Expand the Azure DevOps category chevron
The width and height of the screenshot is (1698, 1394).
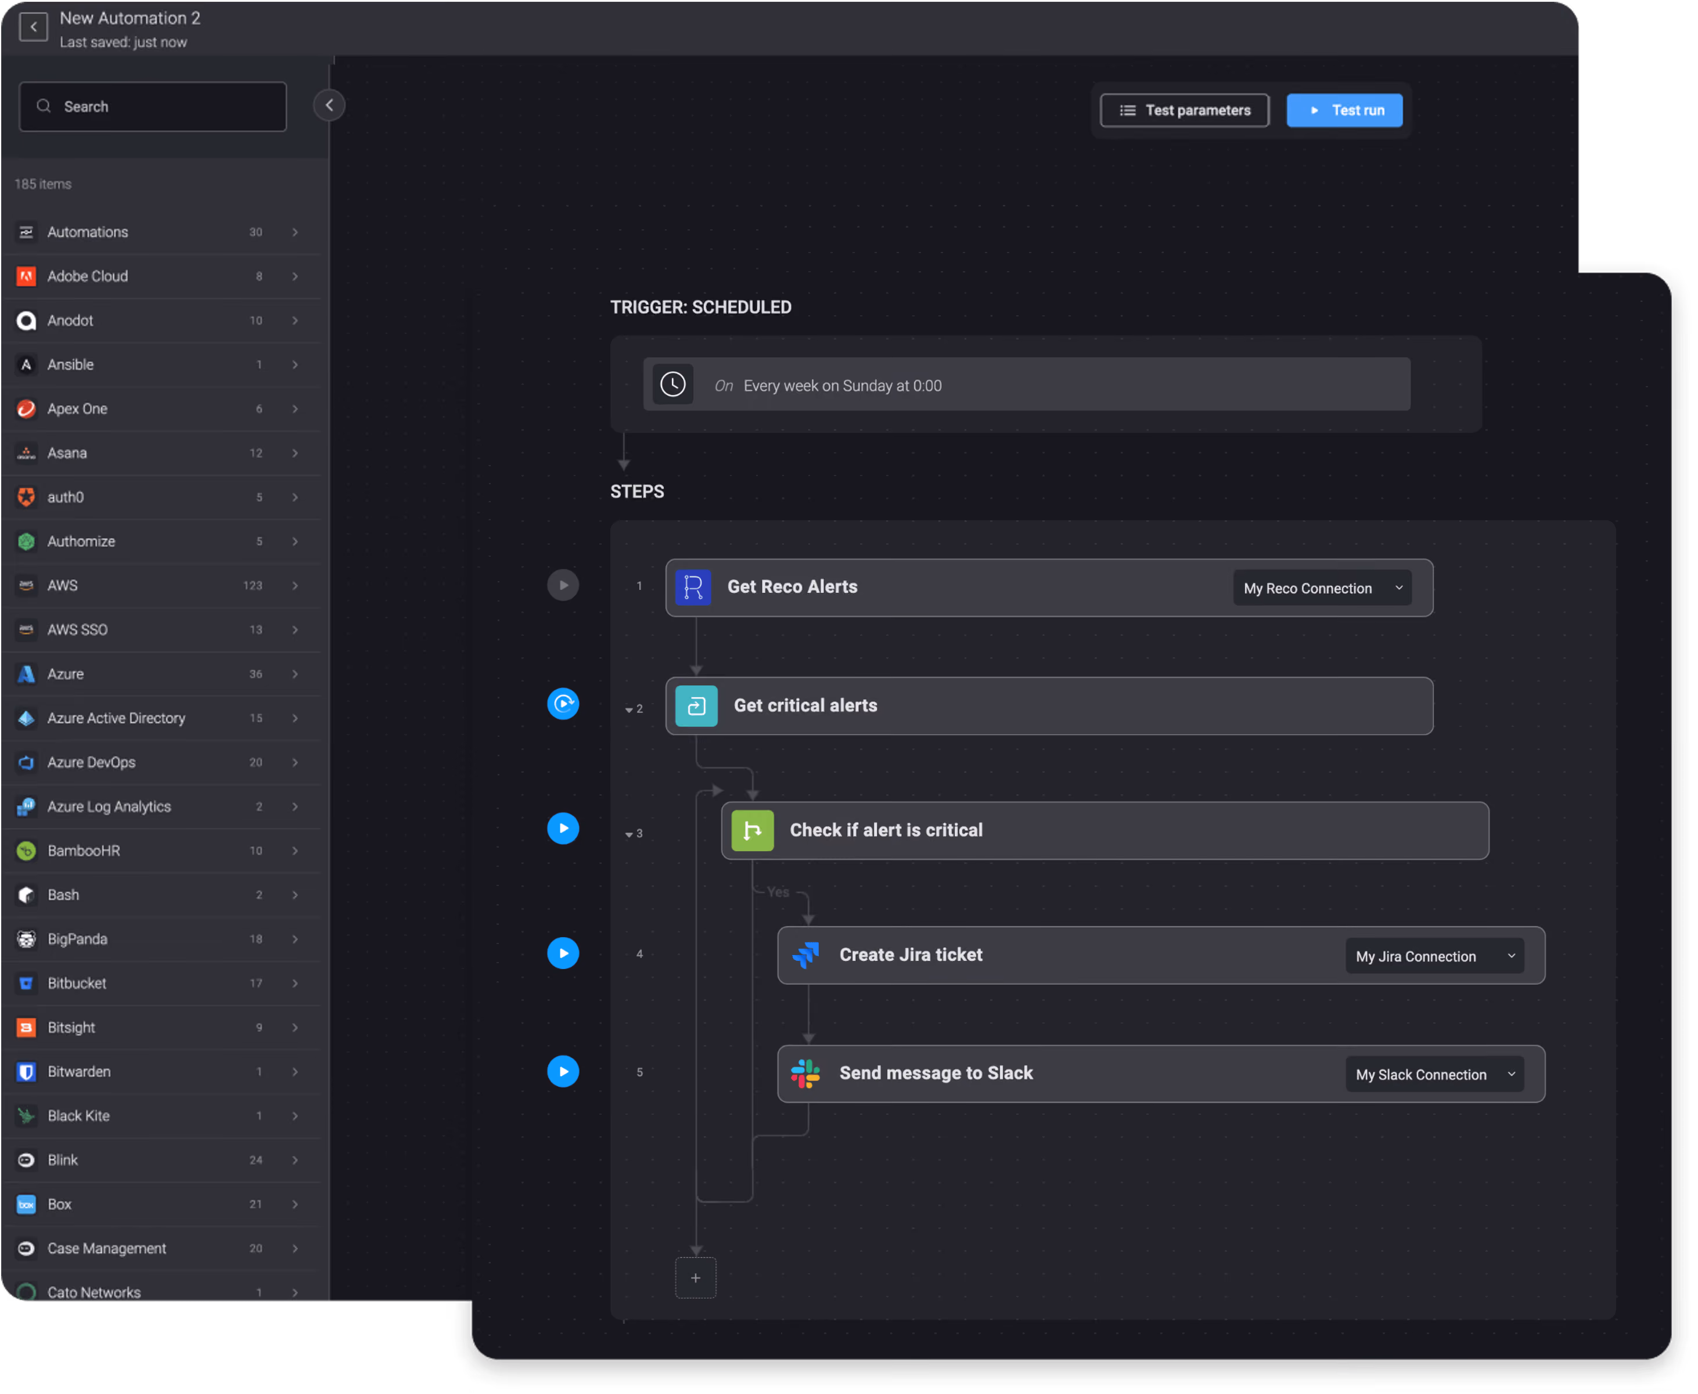coord(296,763)
